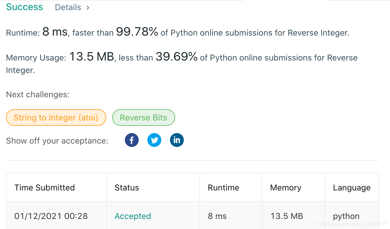Click the 8 ms cell in the table
The height and width of the screenshot is (229, 390).
pyautogui.click(x=217, y=216)
